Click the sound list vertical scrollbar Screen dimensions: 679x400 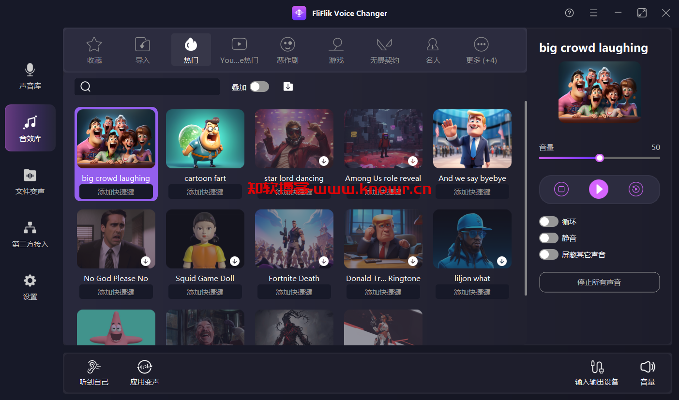point(526,198)
